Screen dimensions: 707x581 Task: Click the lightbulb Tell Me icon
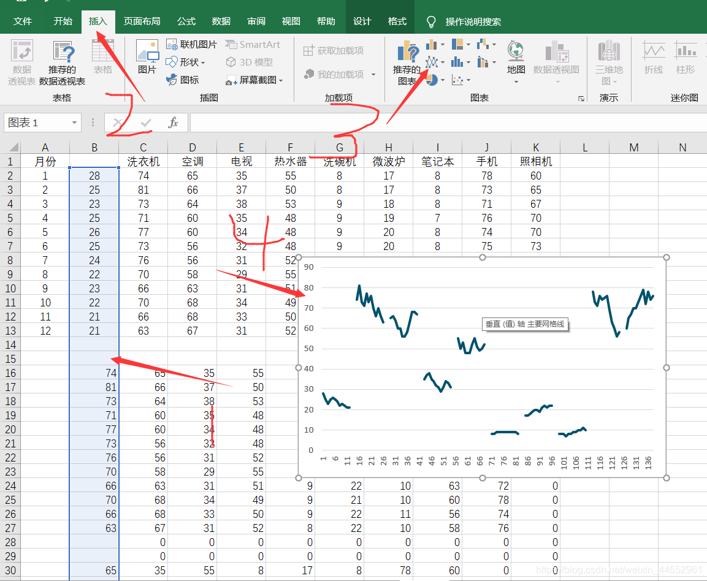(x=431, y=21)
